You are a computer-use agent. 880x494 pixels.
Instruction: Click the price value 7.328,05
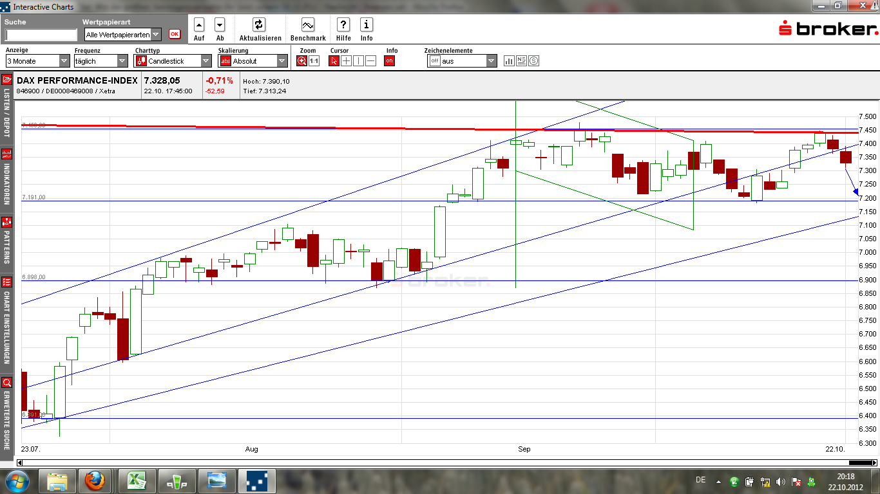tap(162, 80)
